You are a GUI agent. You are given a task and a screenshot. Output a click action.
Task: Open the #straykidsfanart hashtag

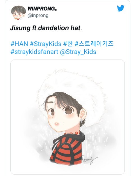point(34,52)
